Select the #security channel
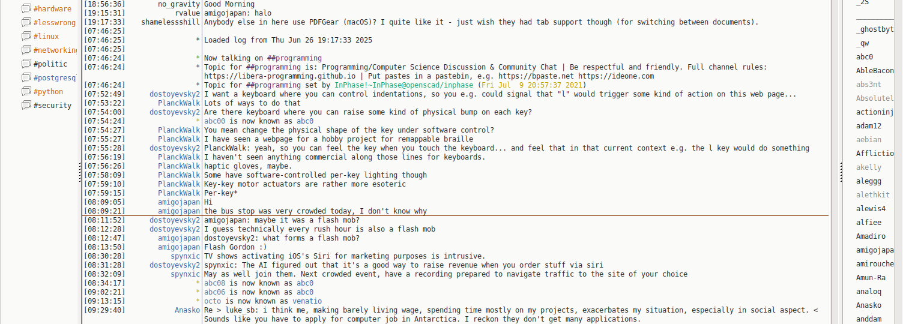The width and height of the screenshot is (903, 324). [x=52, y=105]
